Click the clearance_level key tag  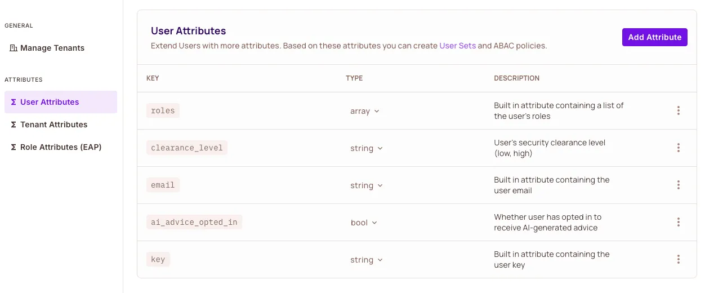click(x=187, y=148)
